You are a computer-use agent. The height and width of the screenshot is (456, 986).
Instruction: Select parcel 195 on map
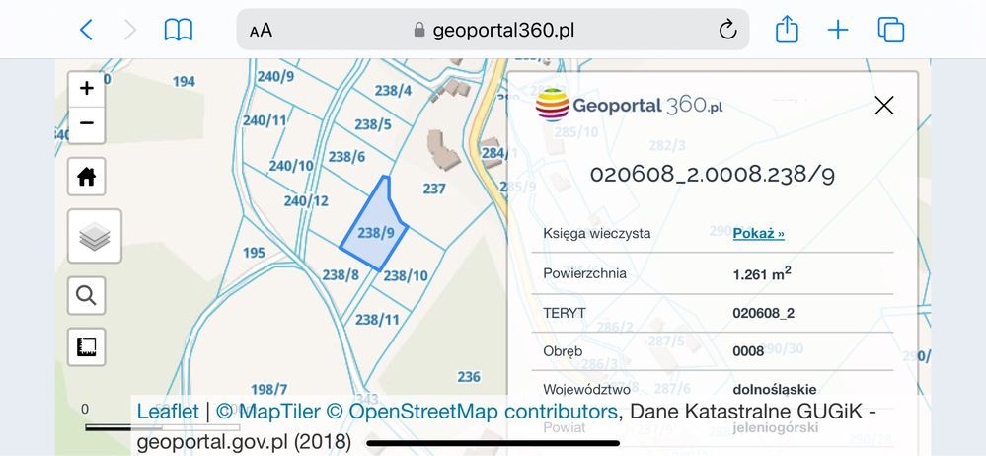click(x=254, y=253)
